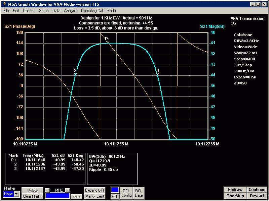Click the start frequency 10.110735 M label
Screen dimensions: 269x201
point(25,144)
